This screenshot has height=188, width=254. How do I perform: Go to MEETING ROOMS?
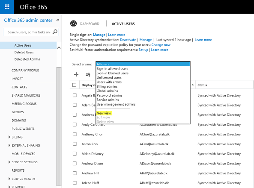pos(24,104)
